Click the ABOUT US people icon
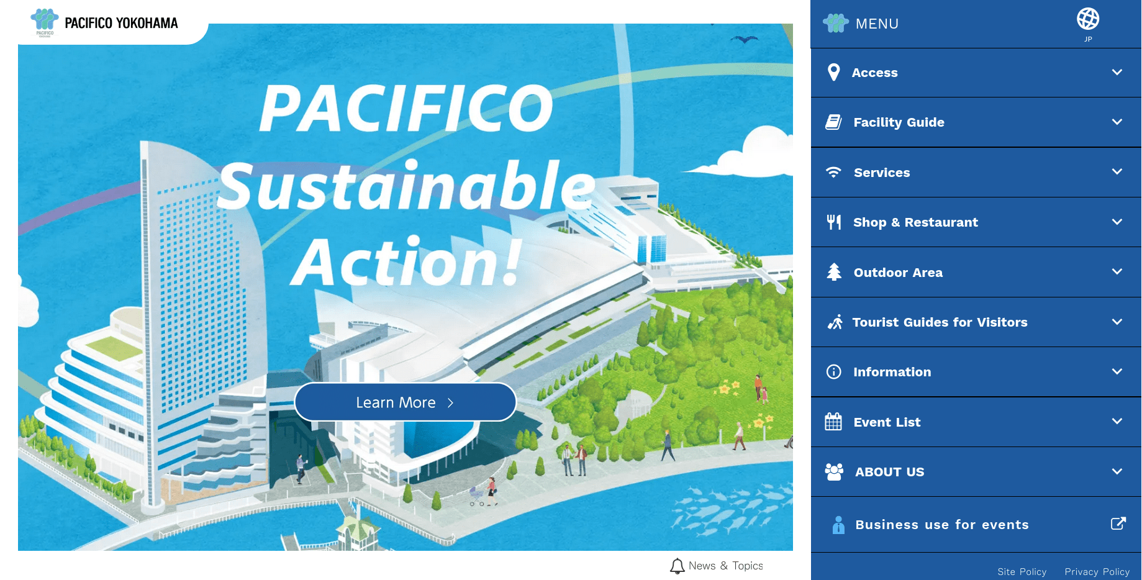This screenshot has height=580, width=1142. tap(834, 472)
